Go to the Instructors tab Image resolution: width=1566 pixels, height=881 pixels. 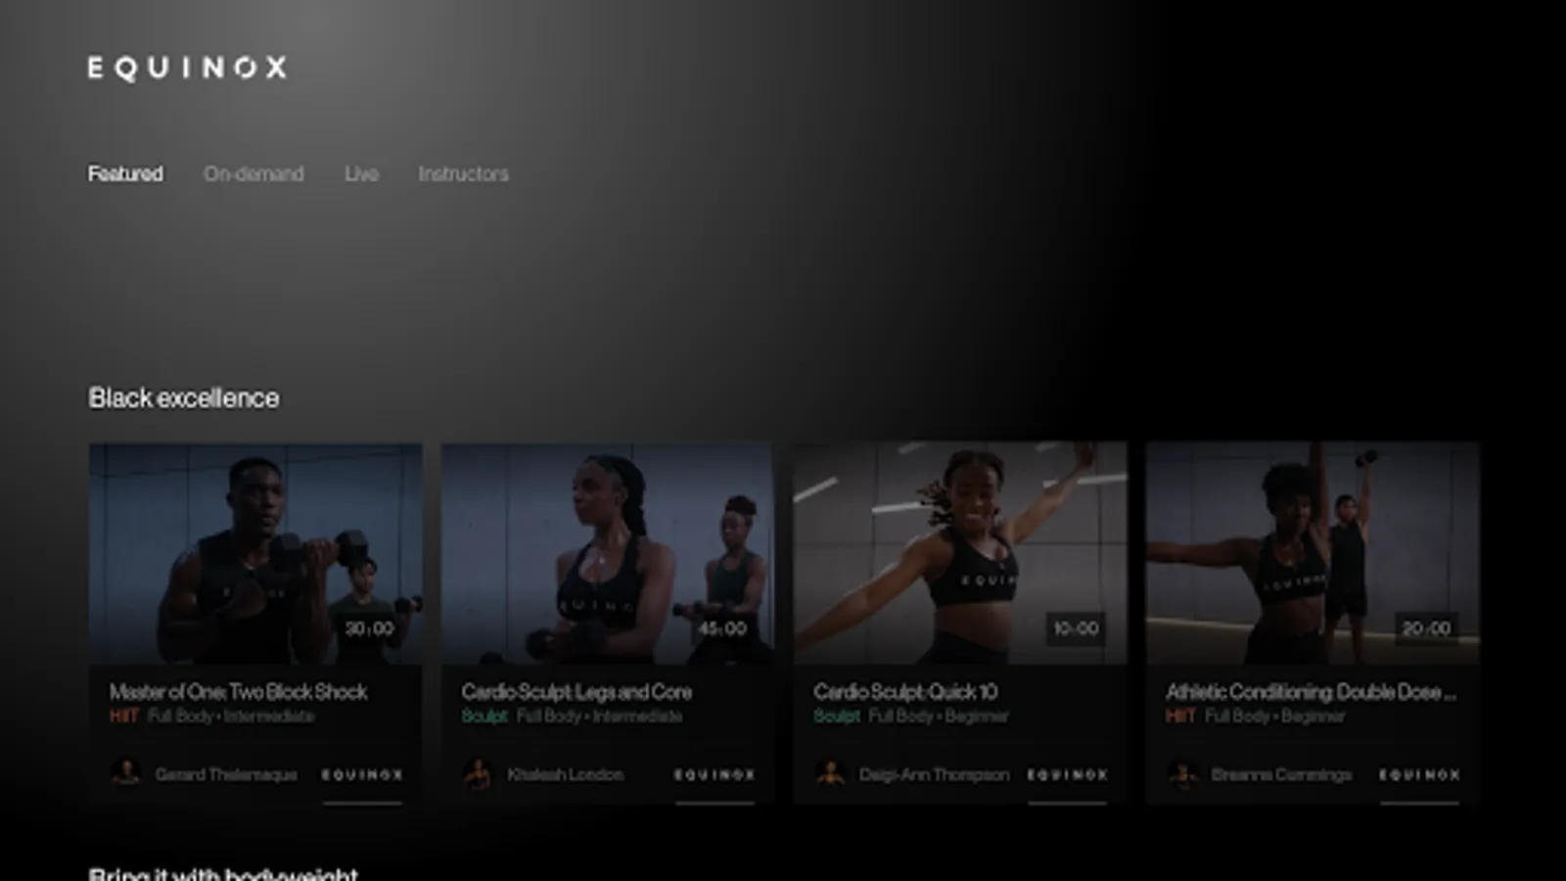tap(463, 173)
